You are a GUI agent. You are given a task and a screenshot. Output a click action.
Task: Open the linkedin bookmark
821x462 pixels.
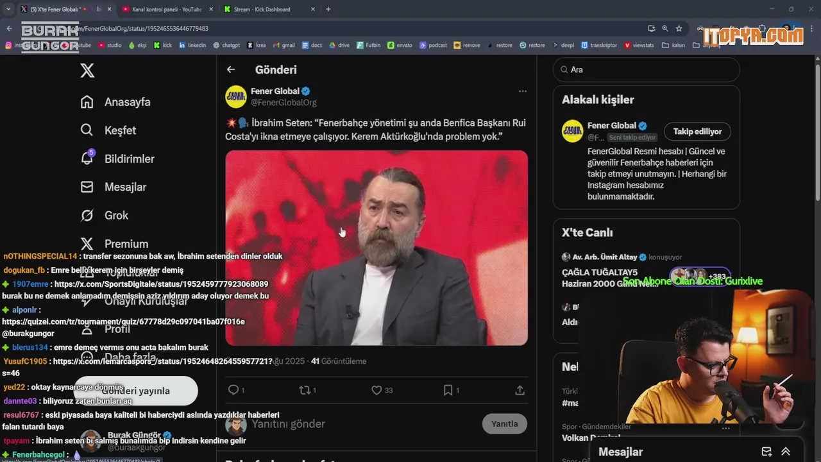pos(192,46)
